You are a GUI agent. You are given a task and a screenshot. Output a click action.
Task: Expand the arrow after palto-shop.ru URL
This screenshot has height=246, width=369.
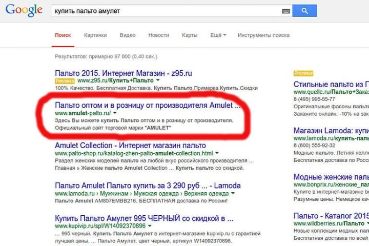point(217,153)
